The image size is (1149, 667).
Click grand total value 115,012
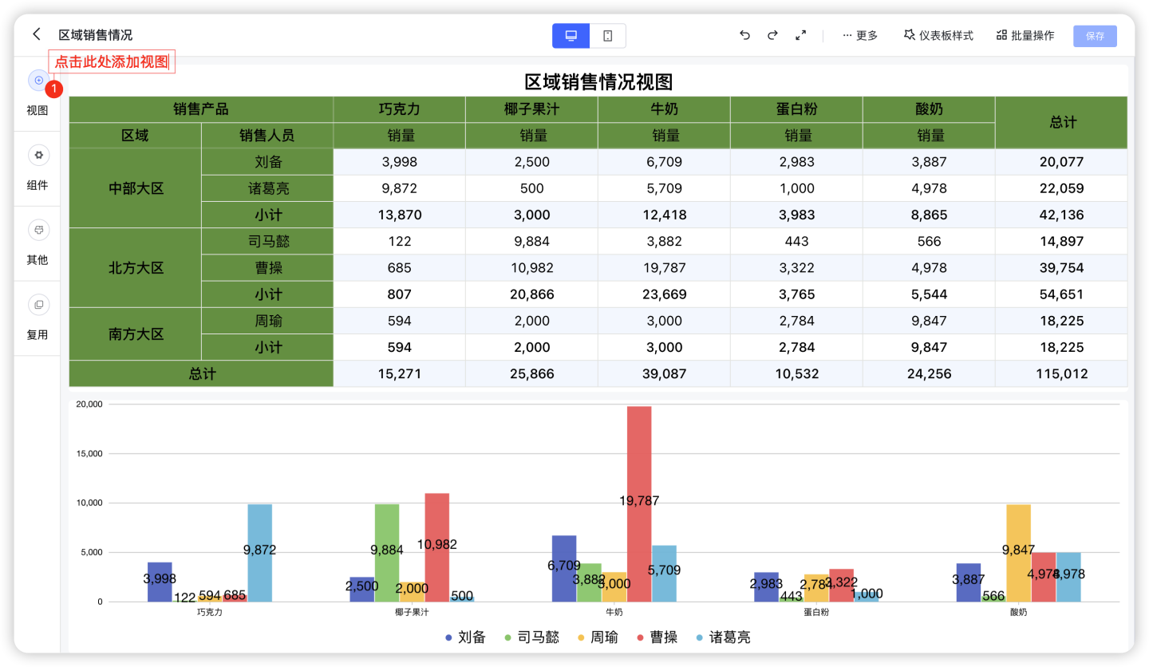tap(1061, 373)
